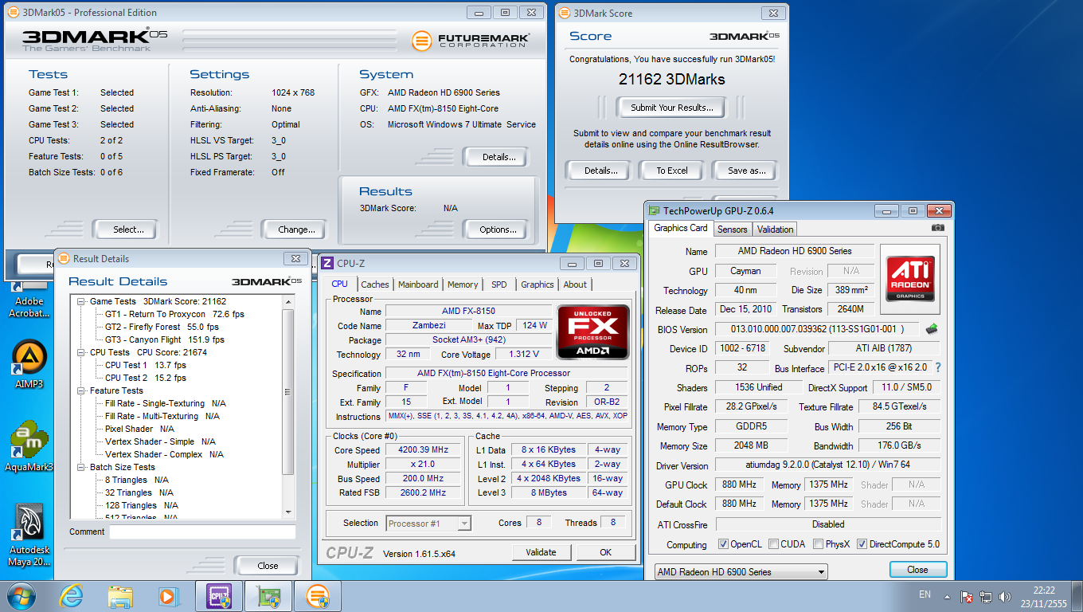This screenshot has width=1083, height=612.
Task: Open the About tab in CPU-Z
Action: pos(575,284)
